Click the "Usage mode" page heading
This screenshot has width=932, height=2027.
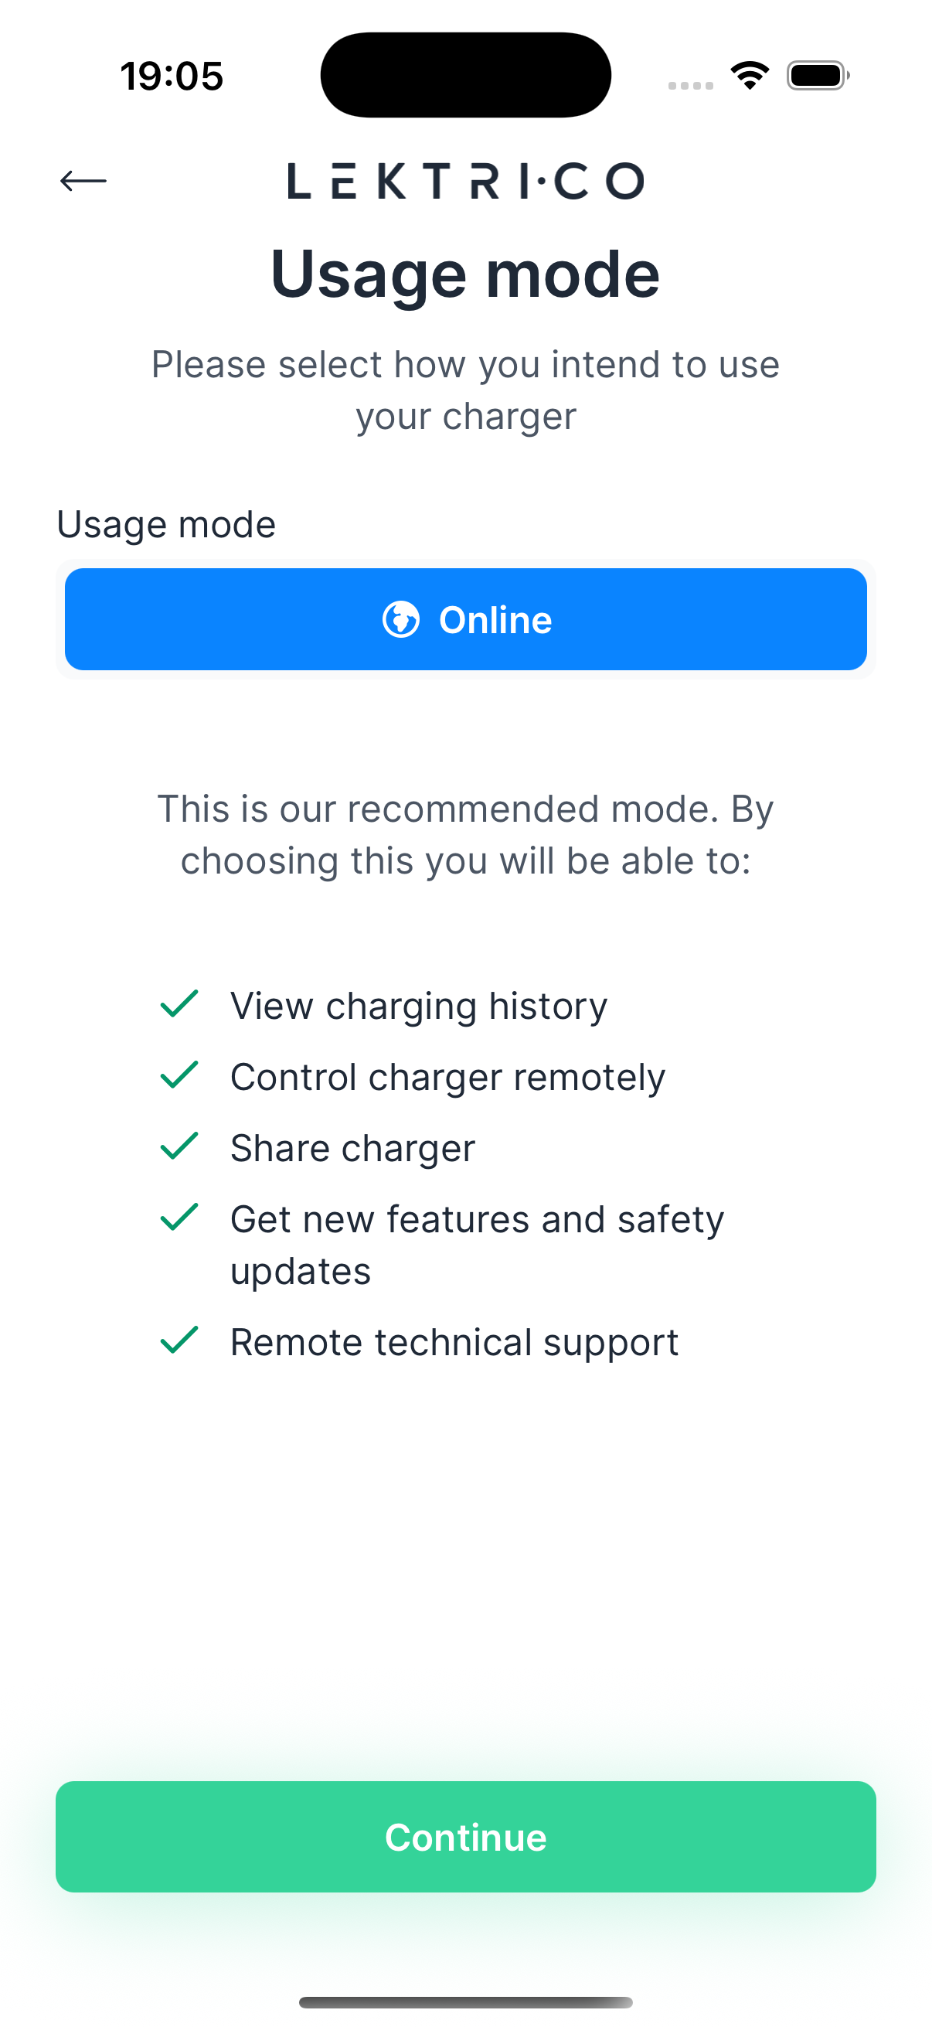tap(465, 274)
